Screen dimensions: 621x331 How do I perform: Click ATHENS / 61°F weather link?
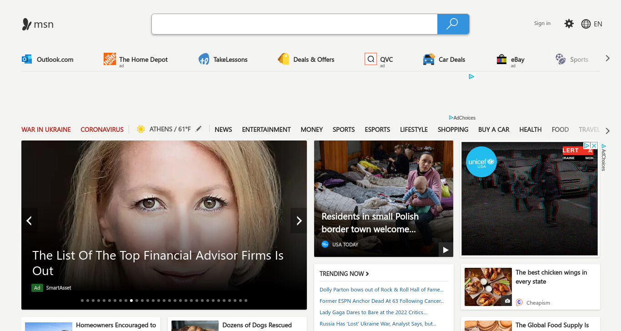coord(170,129)
